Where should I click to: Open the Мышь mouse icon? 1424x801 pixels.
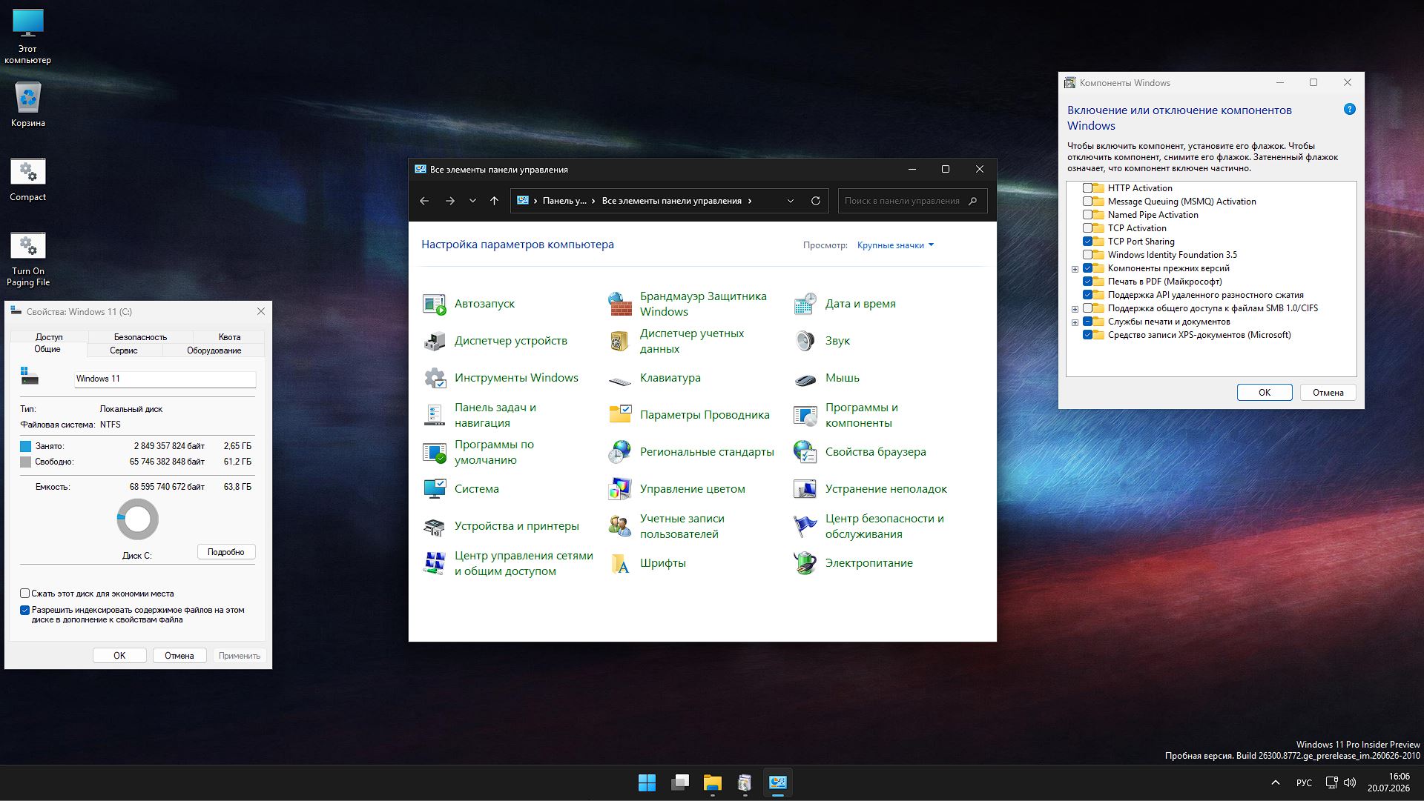(x=805, y=379)
